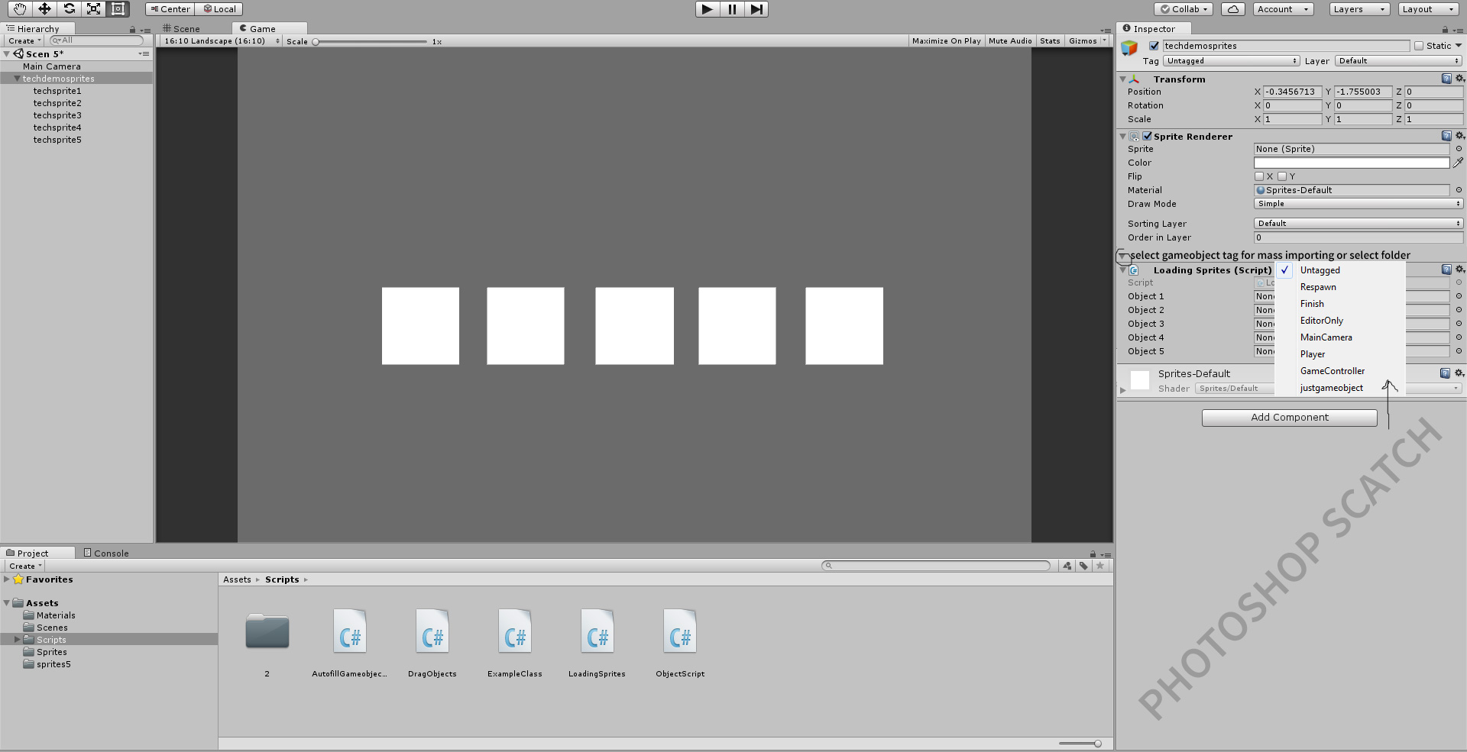This screenshot has width=1467, height=752.
Task: Open Hierarchy Create menu
Action: click(x=24, y=41)
